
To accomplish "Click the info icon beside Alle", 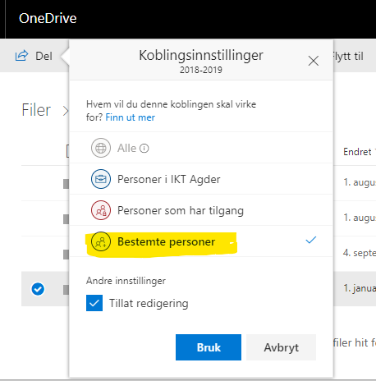I will (144, 149).
